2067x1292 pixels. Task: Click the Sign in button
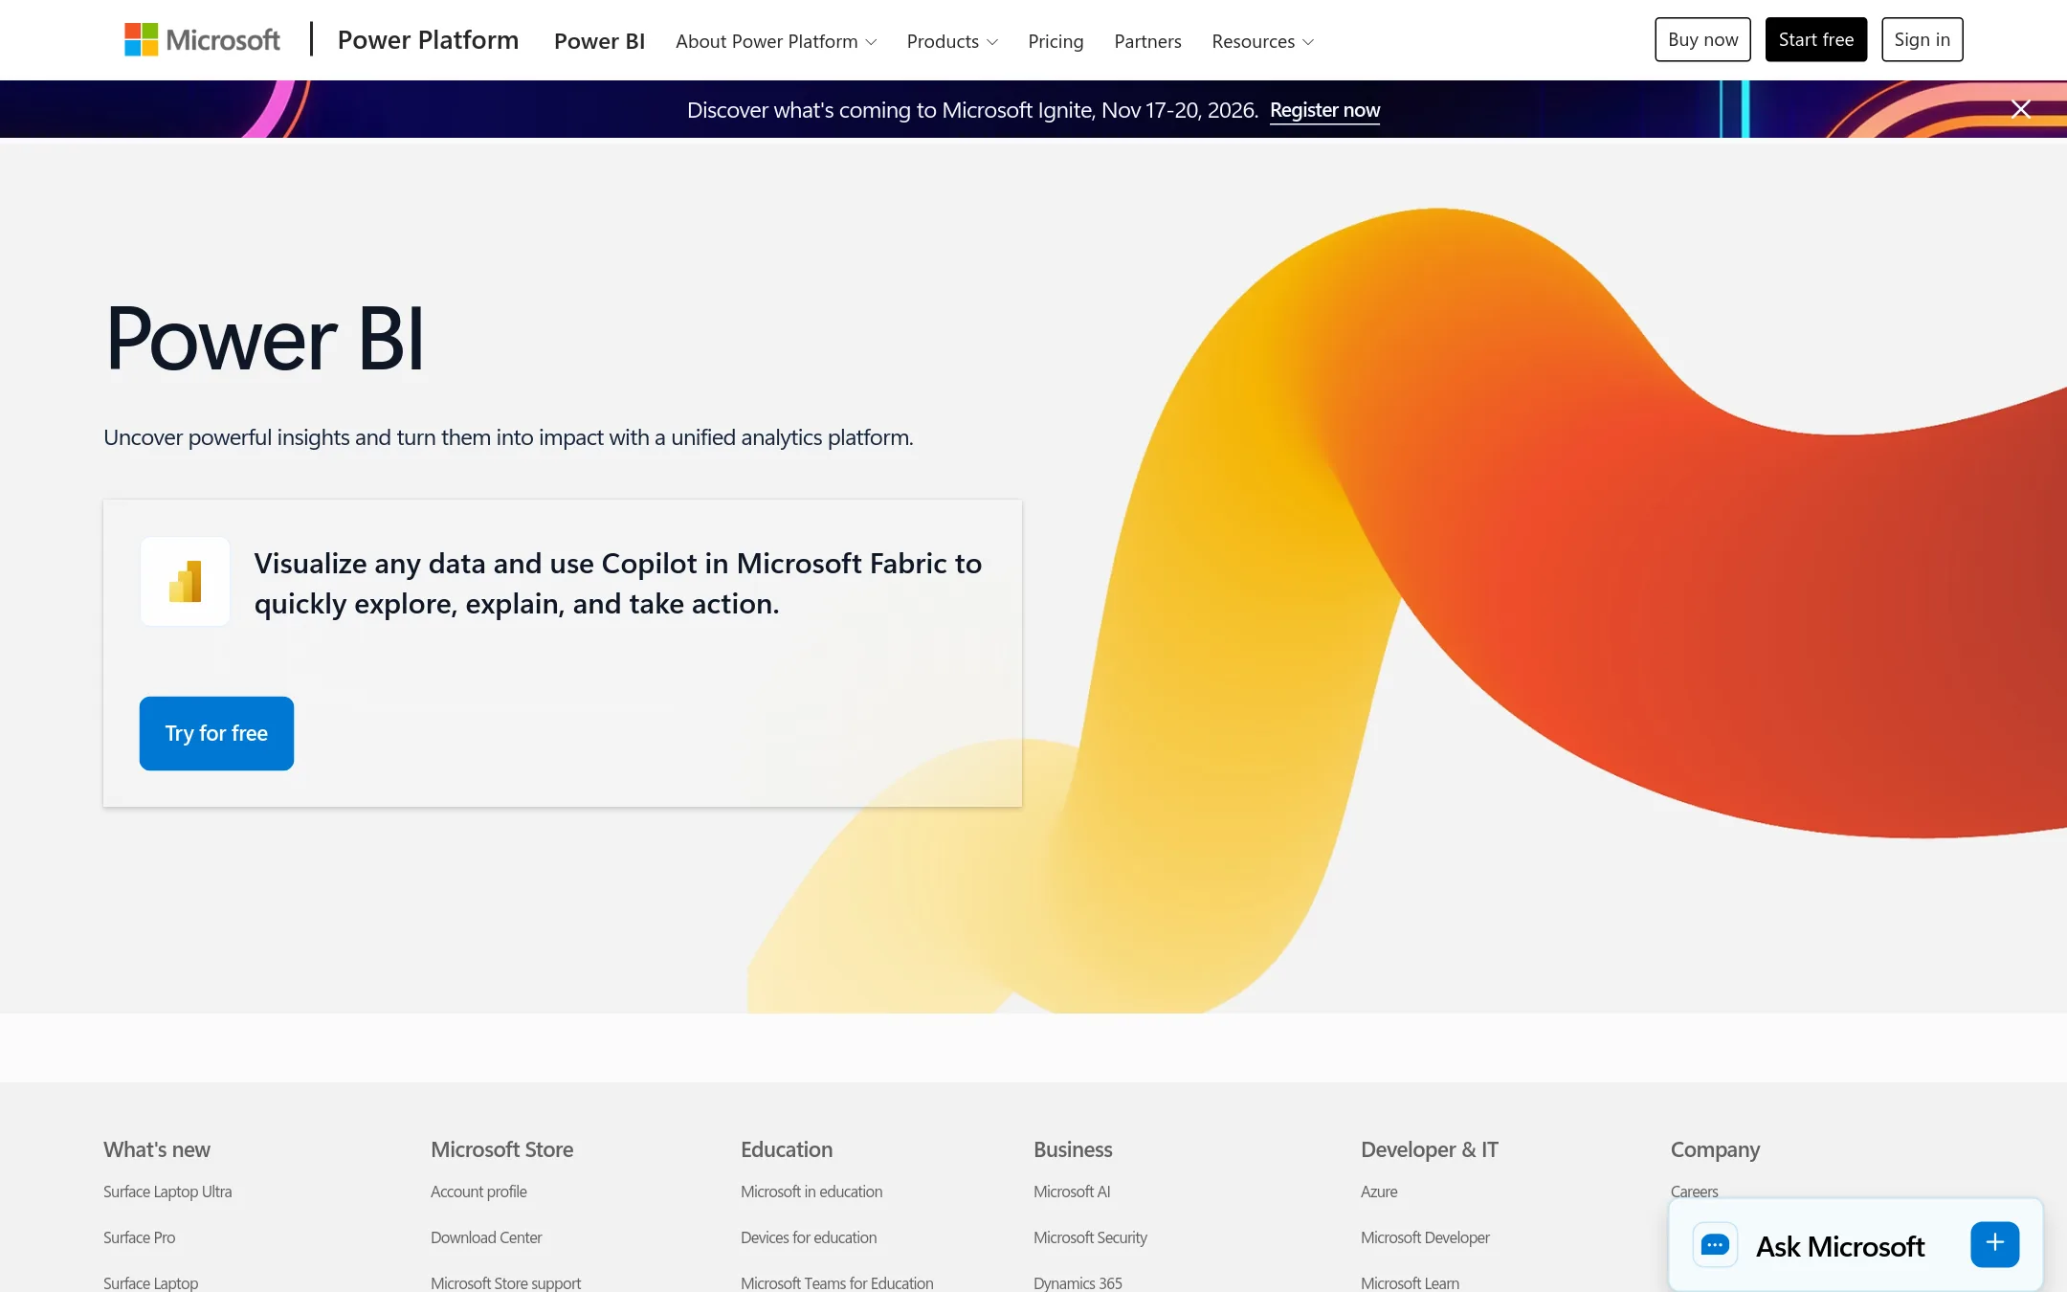[1922, 39]
